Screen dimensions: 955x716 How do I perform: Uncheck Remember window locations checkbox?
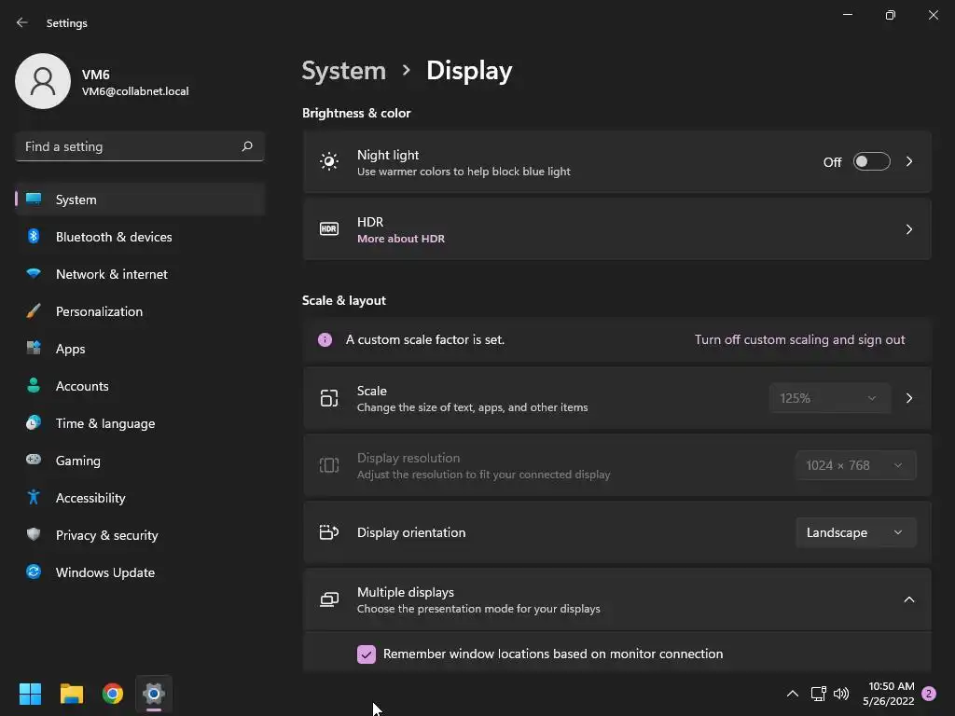[x=366, y=654]
